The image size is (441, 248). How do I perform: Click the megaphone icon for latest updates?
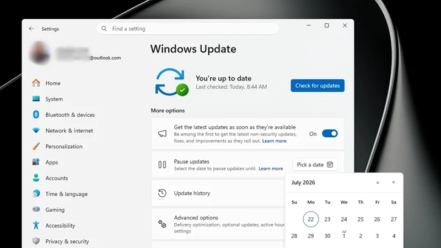click(x=162, y=133)
